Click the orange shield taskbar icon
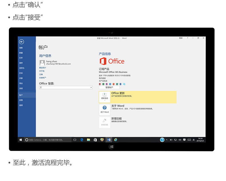Viewport: 226px width, 181px height. 102,140
